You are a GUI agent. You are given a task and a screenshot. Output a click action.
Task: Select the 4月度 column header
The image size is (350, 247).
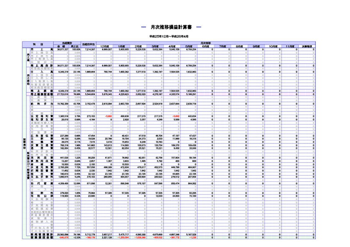click(x=172, y=46)
